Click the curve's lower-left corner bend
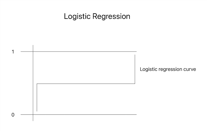This screenshot has width=207, height=131. pyautogui.click(x=37, y=84)
